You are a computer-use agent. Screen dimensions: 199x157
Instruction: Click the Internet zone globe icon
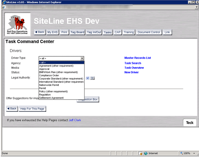[x=146, y=153]
